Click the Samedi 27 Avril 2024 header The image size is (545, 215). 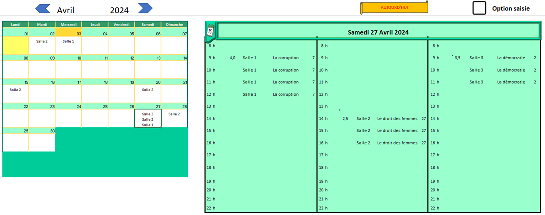pos(378,32)
